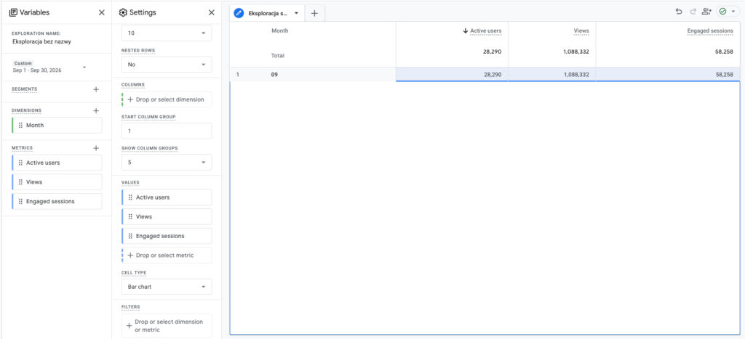Select Engaged sessions chip in Metrics list
745x339 pixels.
click(x=57, y=201)
